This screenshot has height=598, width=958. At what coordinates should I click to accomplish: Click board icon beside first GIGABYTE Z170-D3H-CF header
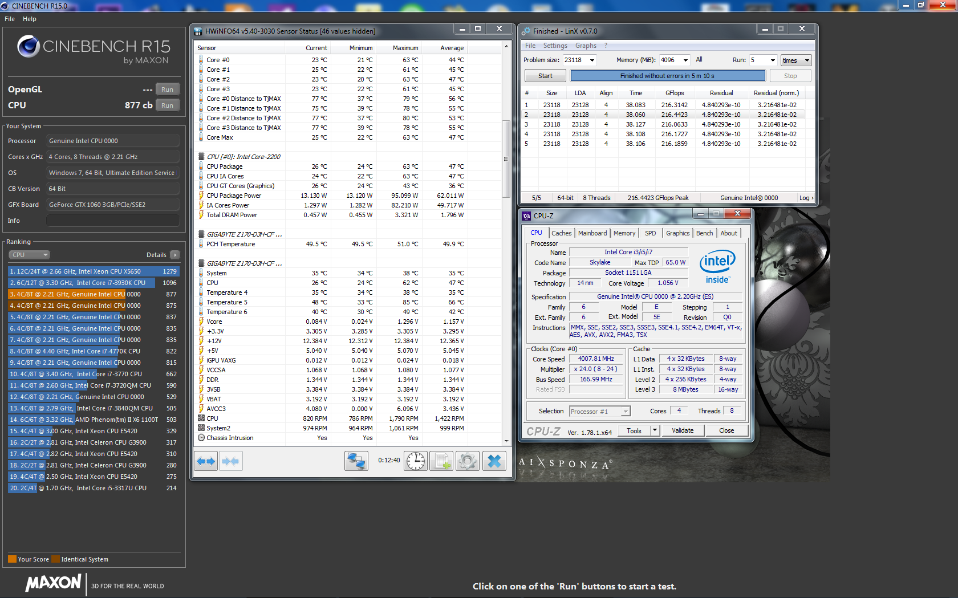coord(201,234)
